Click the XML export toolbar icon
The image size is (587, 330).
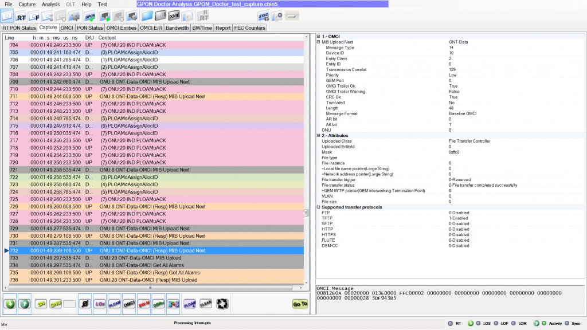point(174,16)
